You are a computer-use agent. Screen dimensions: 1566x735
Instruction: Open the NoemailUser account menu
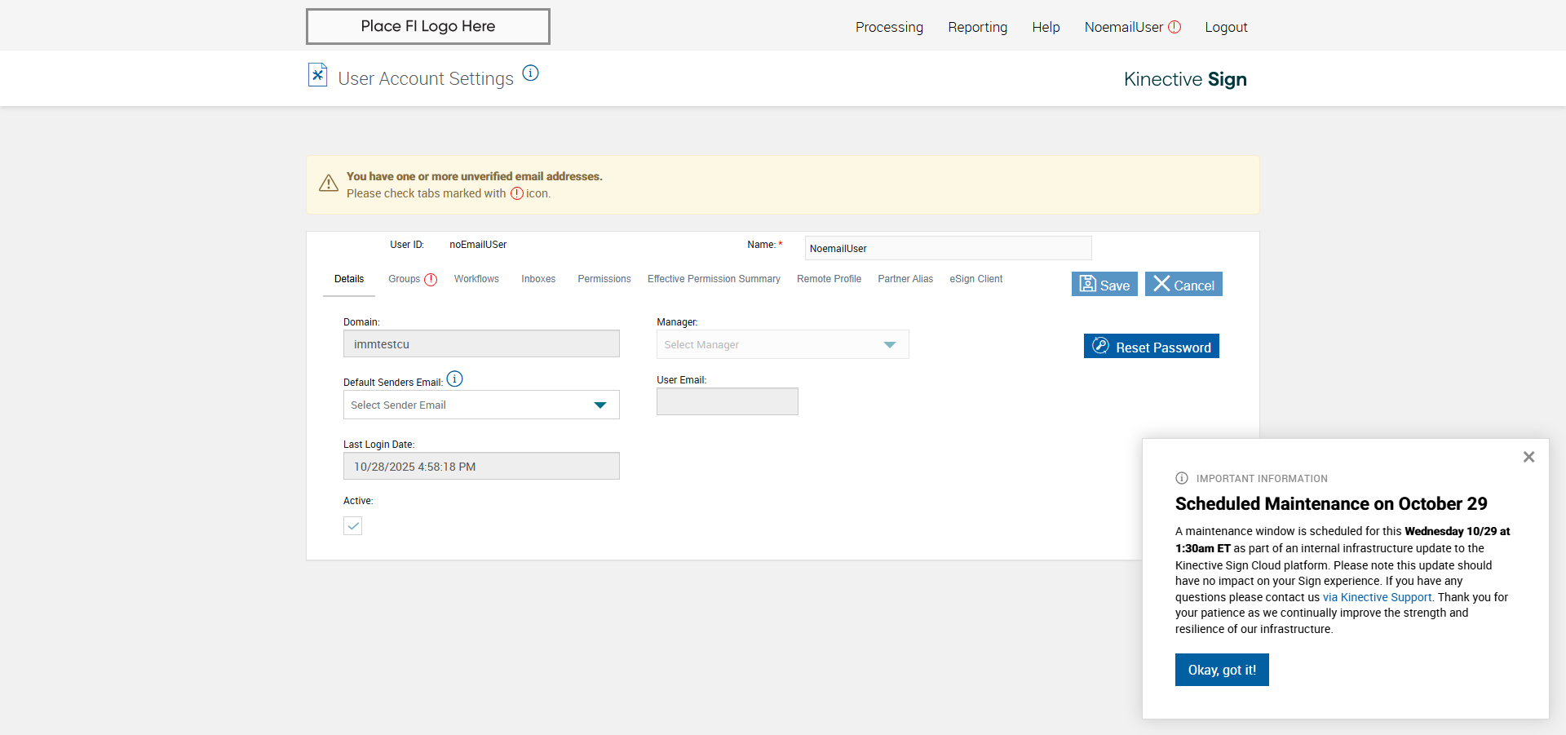(1123, 27)
